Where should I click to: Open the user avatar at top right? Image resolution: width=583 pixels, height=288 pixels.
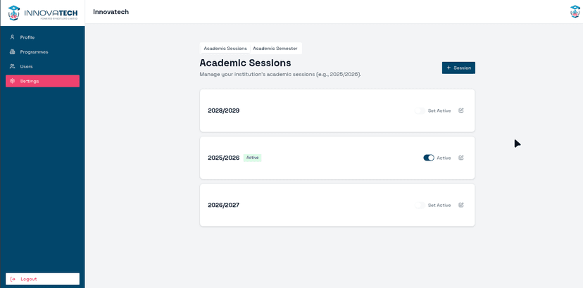[575, 11]
